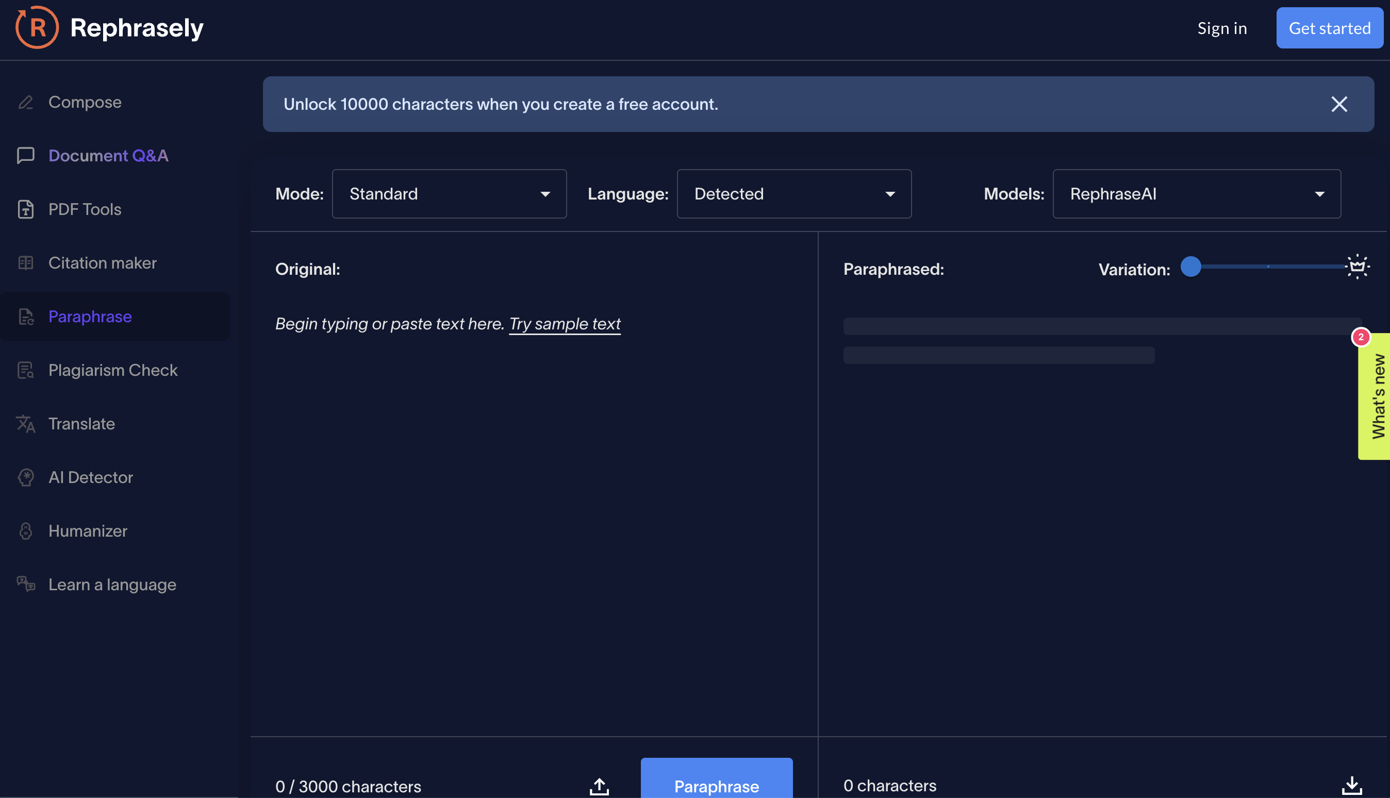Click the Humanizer person icon

tap(26, 531)
